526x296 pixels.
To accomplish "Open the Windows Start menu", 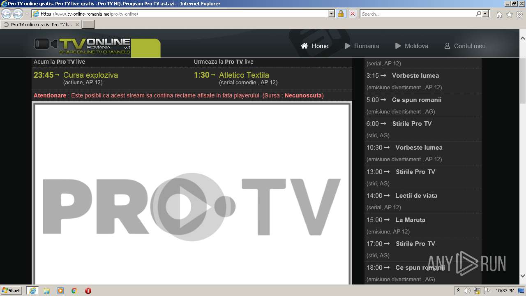I will 12,290.
